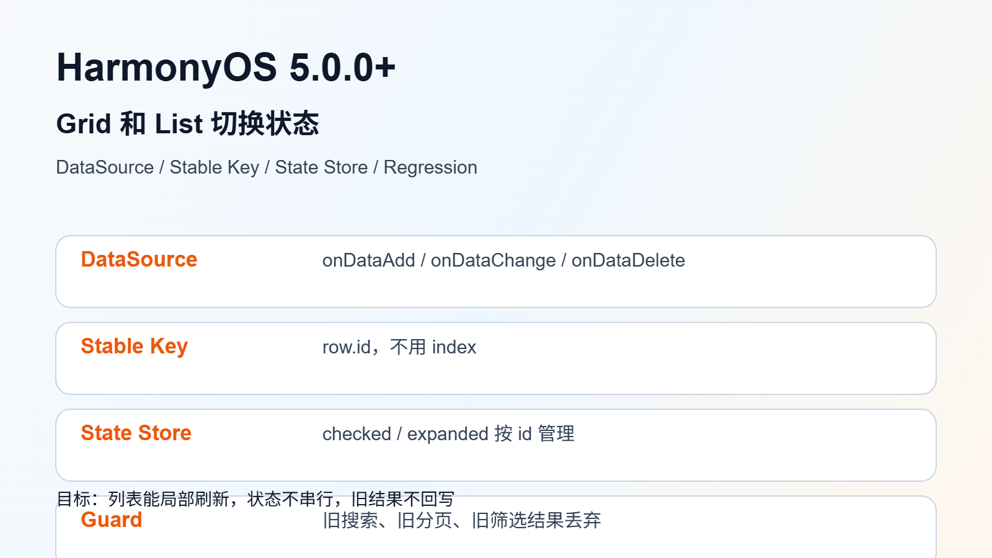Click the orange Stable Key heading

(x=134, y=346)
